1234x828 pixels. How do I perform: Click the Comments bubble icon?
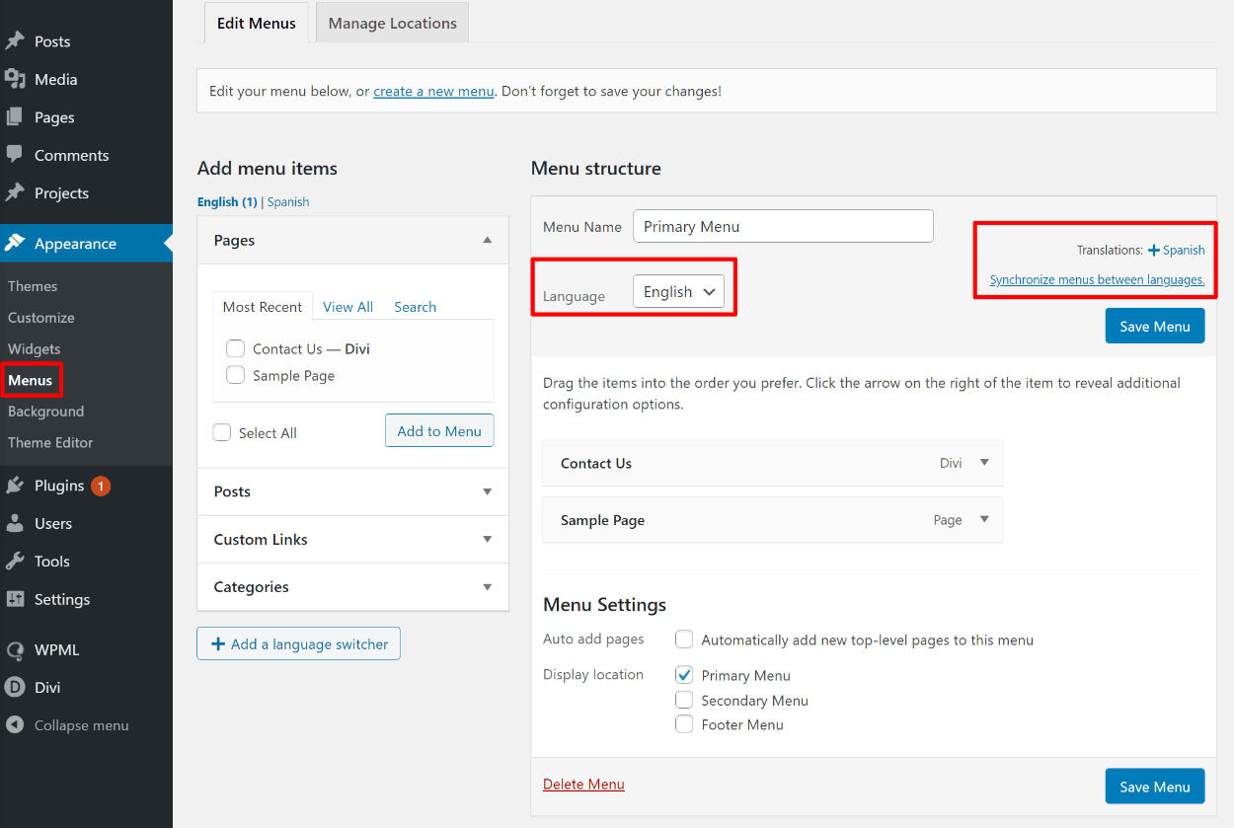coord(15,155)
